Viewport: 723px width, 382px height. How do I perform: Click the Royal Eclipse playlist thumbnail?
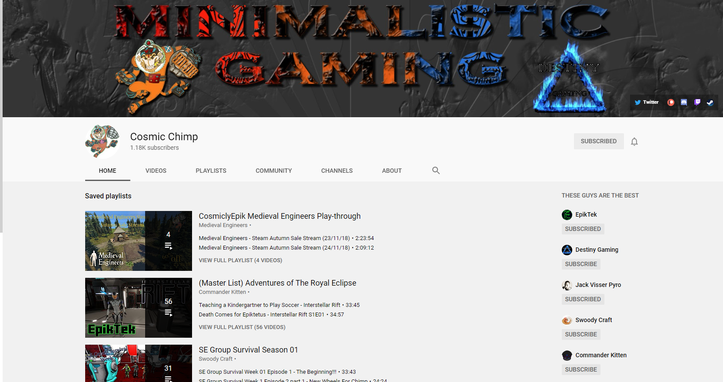(x=138, y=308)
